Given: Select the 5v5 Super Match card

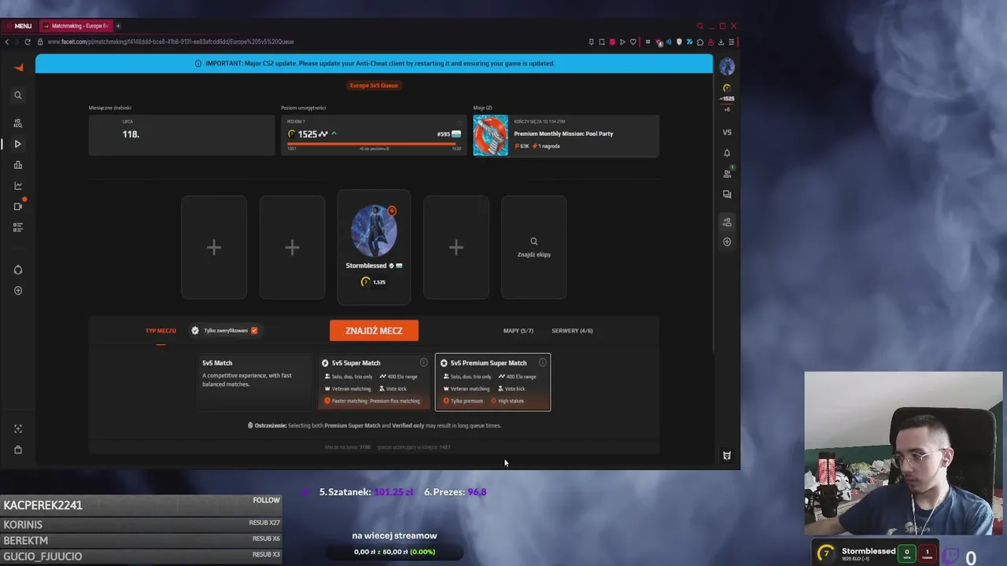Looking at the screenshot, I should click(374, 382).
